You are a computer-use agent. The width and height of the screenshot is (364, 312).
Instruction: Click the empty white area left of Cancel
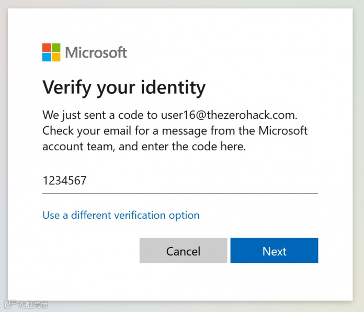coord(89,251)
